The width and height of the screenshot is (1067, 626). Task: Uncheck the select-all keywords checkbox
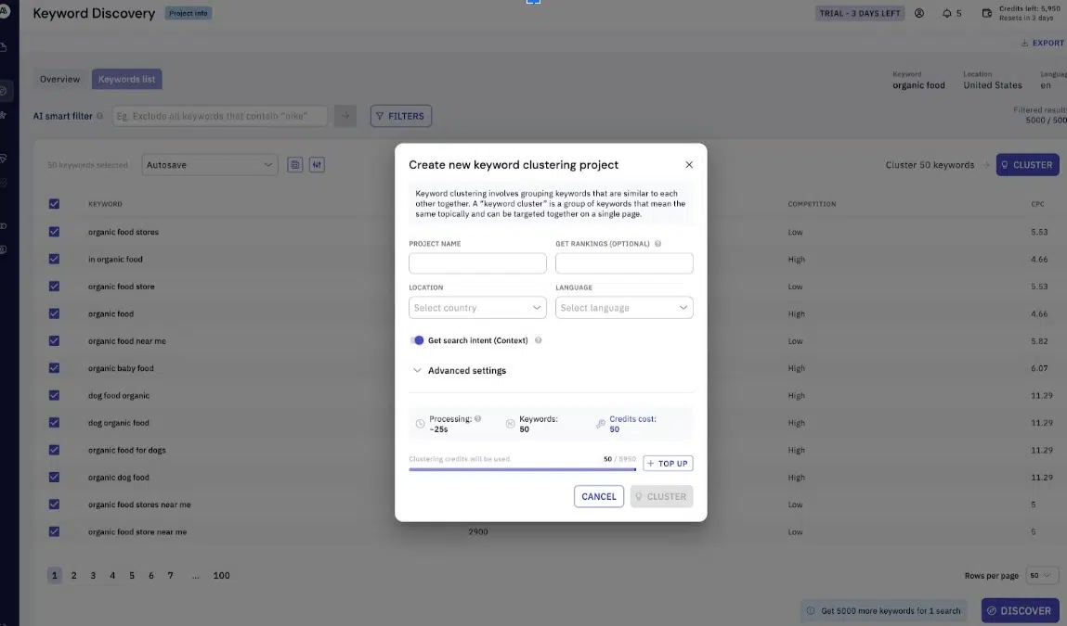point(54,203)
